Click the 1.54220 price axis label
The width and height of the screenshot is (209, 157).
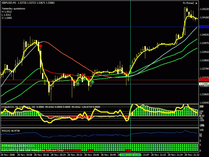tap(204, 9)
